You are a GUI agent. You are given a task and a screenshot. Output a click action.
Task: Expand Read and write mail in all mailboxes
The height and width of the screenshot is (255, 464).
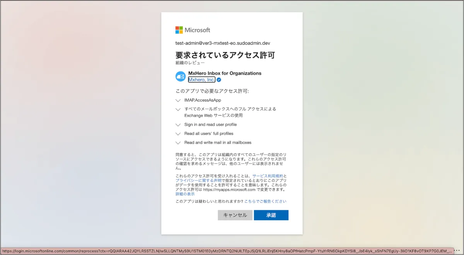(x=178, y=143)
